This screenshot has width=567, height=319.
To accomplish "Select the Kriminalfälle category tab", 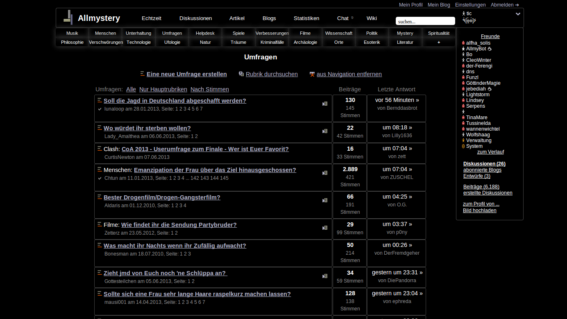I will 272,42.
